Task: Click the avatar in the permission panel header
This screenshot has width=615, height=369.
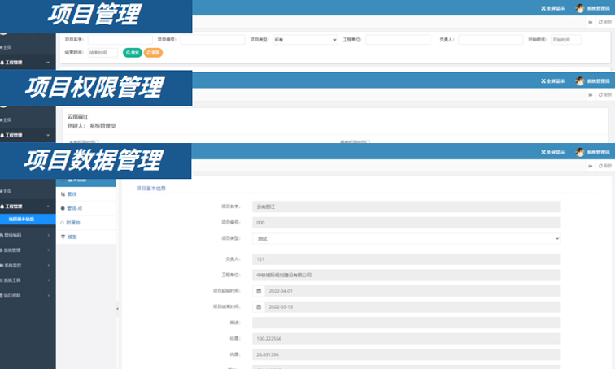Action: coord(580,81)
